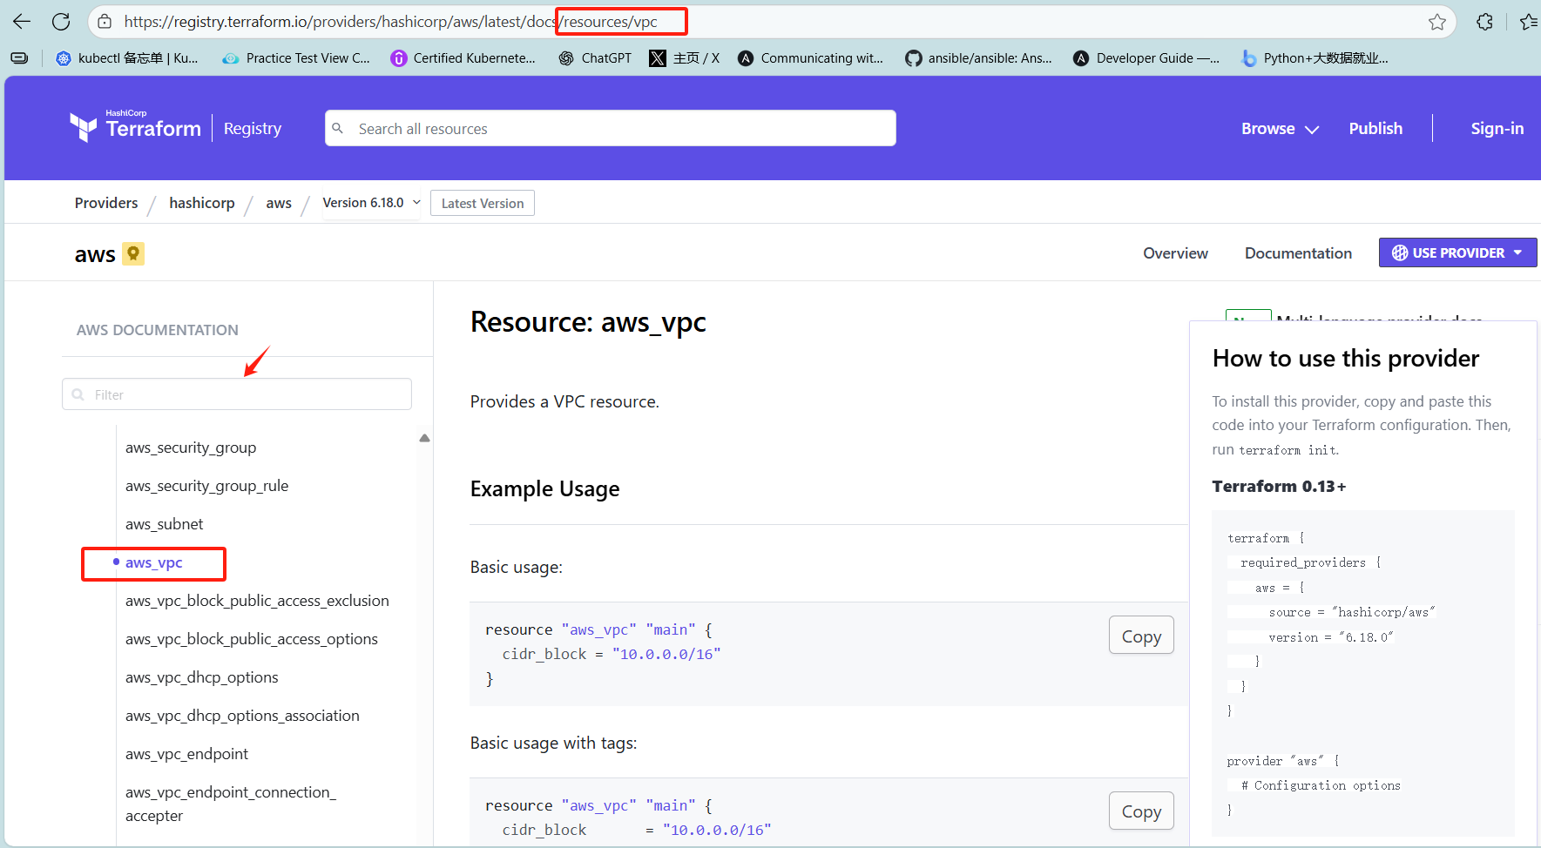The width and height of the screenshot is (1541, 848).
Task: Click the Latest Version button
Action: point(483,203)
